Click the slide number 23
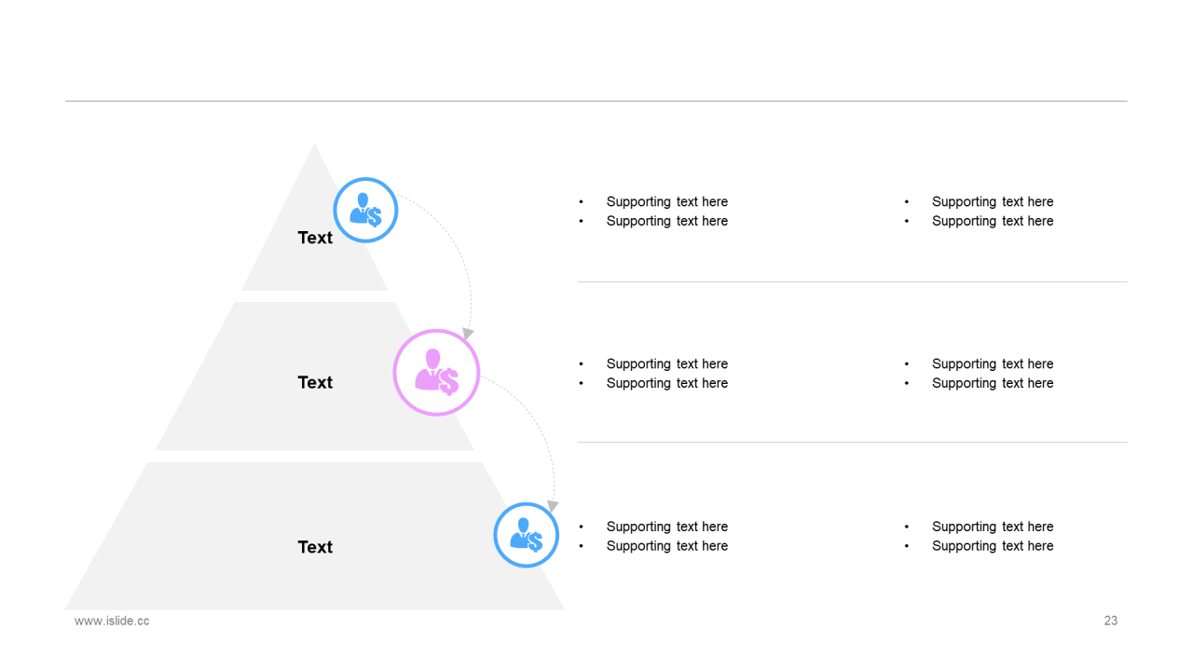Viewport: 1193px width, 671px height. (x=1110, y=621)
